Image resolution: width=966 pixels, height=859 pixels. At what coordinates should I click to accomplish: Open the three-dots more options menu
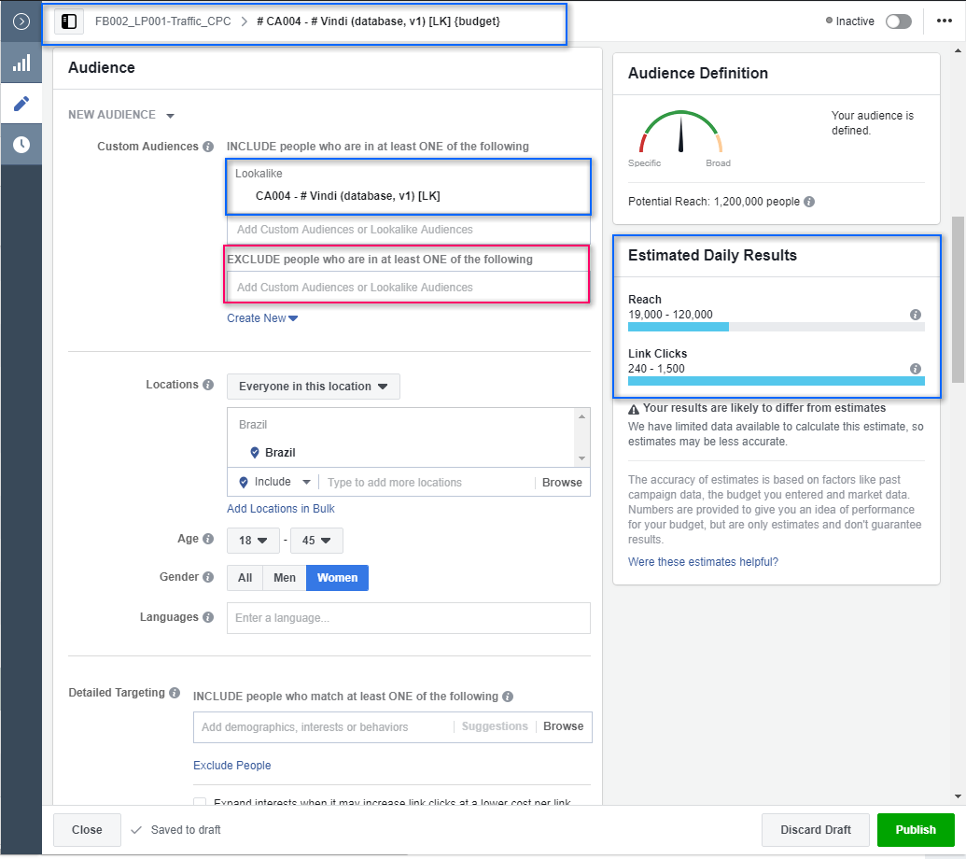tap(944, 21)
